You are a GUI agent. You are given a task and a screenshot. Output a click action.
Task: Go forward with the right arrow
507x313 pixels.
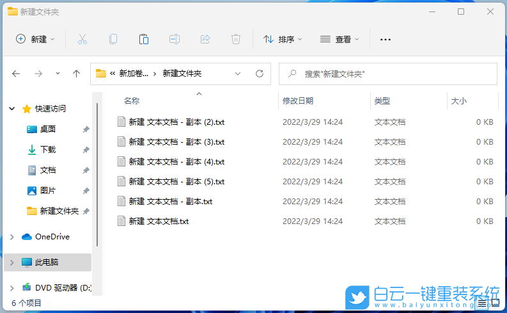pyautogui.click(x=38, y=74)
